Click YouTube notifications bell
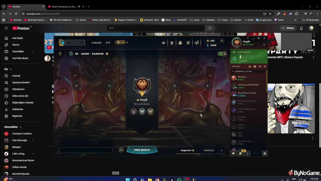Viewport: 321px width, 181px height. coord(301,28)
